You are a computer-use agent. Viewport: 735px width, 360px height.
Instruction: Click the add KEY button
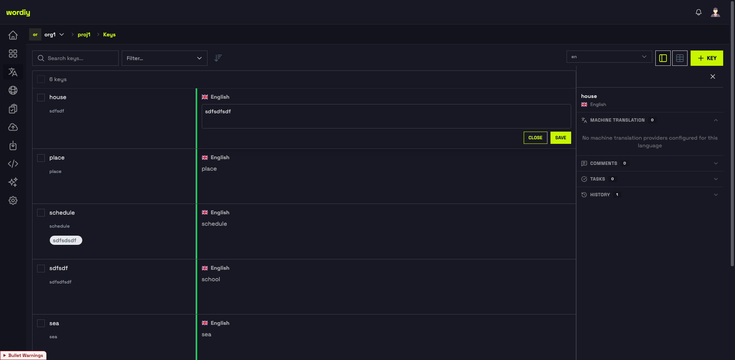click(x=707, y=58)
